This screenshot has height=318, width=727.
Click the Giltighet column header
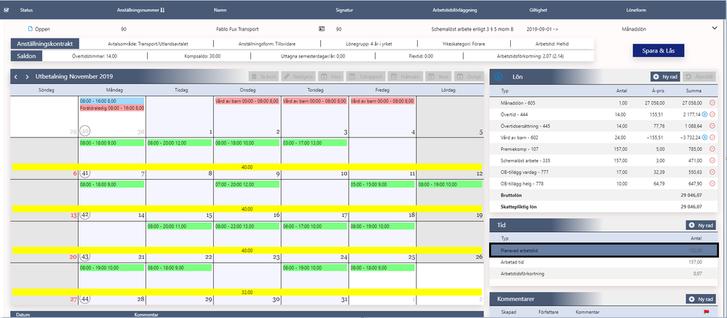pos(538,9)
